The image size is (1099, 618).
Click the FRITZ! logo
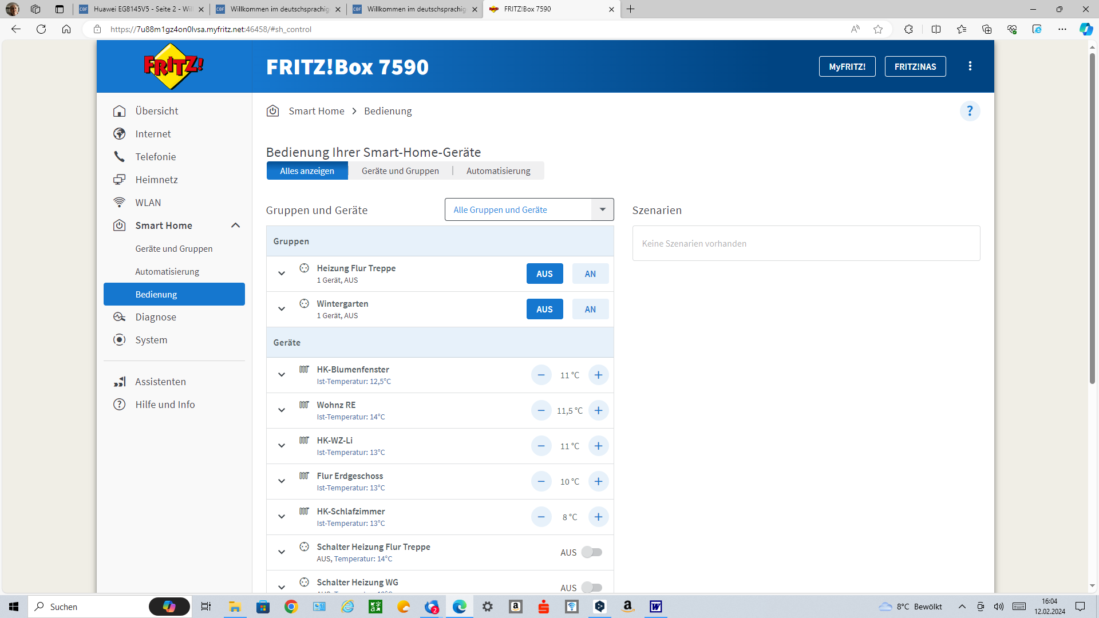[x=173, y=67]
